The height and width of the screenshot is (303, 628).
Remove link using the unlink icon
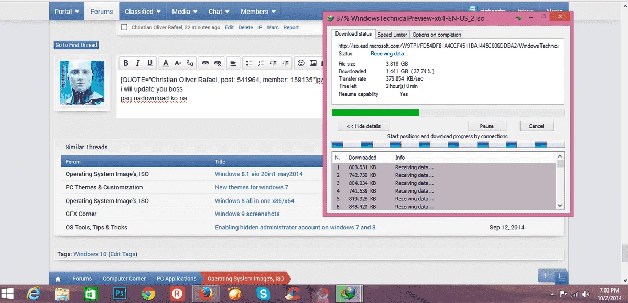pyautogui.click(x=218, y=63)
